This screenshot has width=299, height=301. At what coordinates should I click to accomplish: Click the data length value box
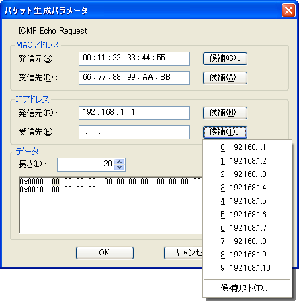[86, 165]
